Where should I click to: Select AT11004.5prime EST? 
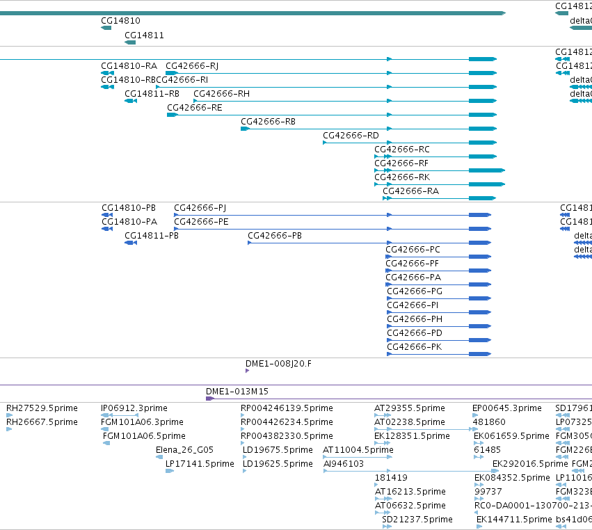pyautogui.click(x=358, y=450)
